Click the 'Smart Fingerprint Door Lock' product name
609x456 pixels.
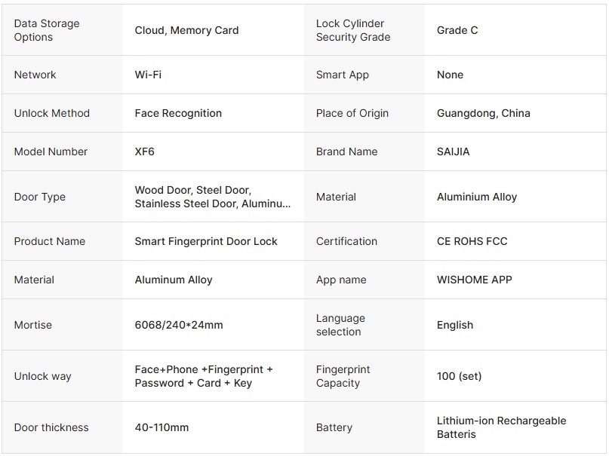point(206,241)
